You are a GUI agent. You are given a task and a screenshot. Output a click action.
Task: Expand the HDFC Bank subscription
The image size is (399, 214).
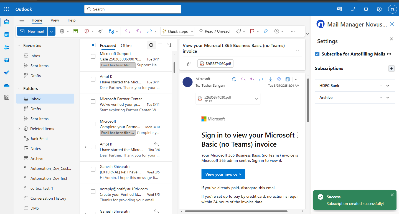pos(388,86)
